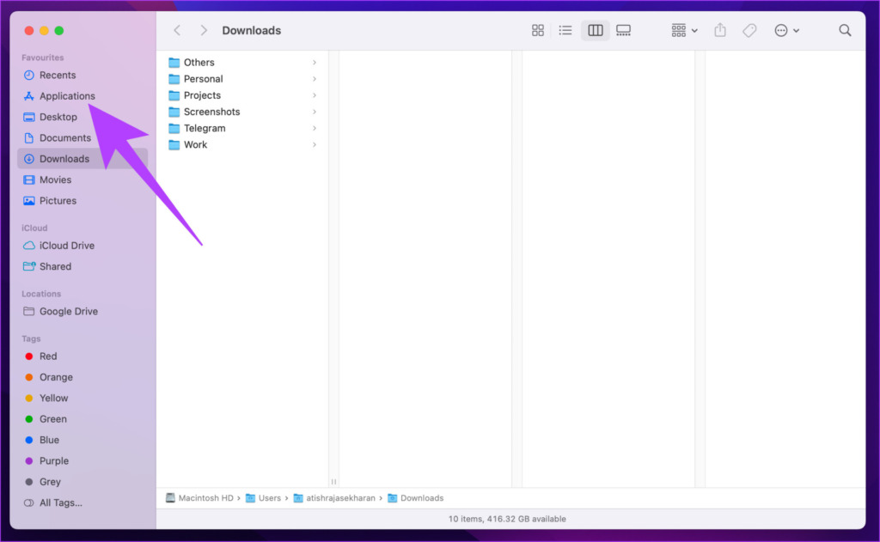Click the Screenshots folder icon

point(174,112)
